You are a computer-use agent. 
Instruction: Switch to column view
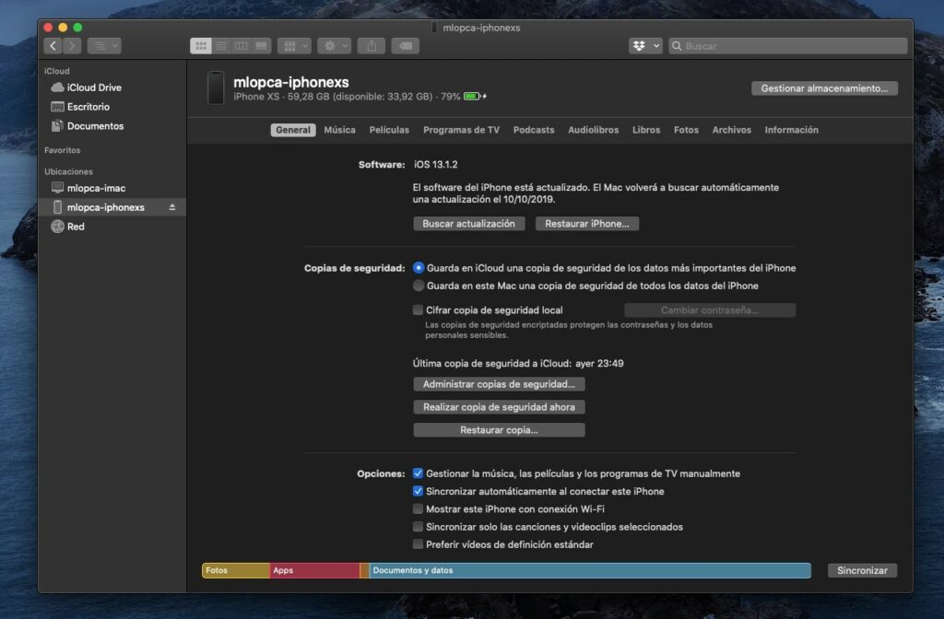(x=241, y=46)
